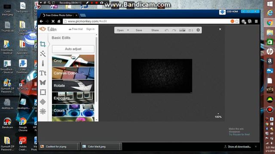Click the Open button in editor toolbar
The width and height of the screenshot is (275, 154).
pos(120,30)
